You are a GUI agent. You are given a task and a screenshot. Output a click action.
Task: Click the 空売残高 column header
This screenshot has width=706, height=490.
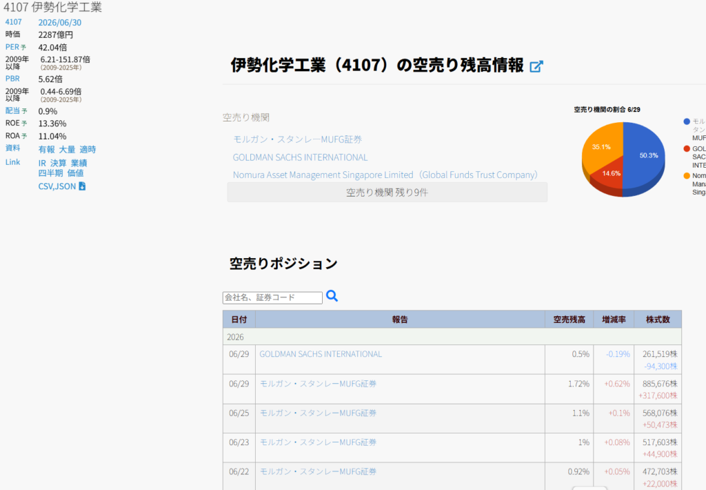tap(569, 319)
